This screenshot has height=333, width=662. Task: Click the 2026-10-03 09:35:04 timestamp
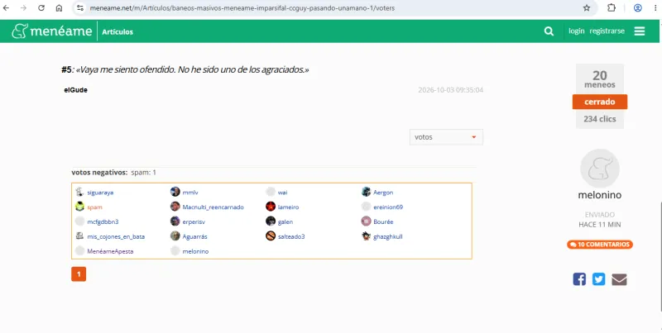coord(450,90)
